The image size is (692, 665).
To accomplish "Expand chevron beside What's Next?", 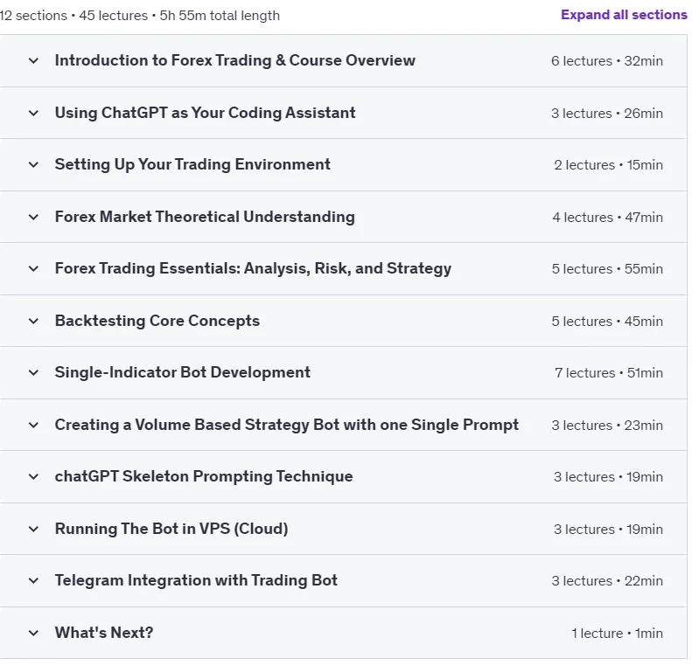I will point(33,634).
